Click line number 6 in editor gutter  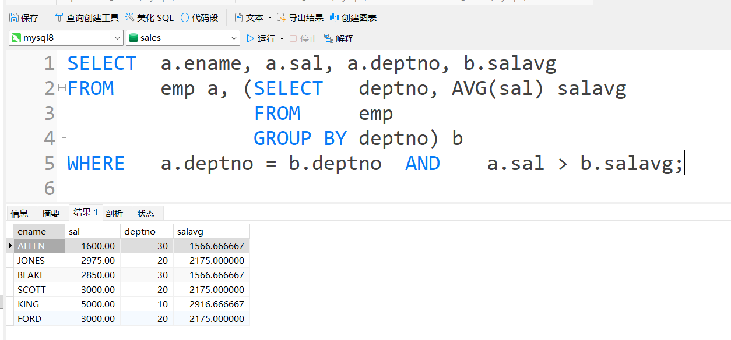(50, 188)
